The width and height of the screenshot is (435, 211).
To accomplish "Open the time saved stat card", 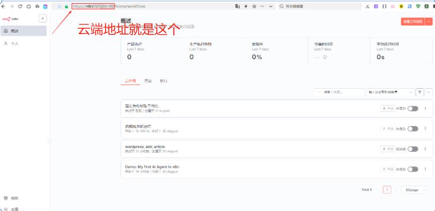I will click(339, 51).
